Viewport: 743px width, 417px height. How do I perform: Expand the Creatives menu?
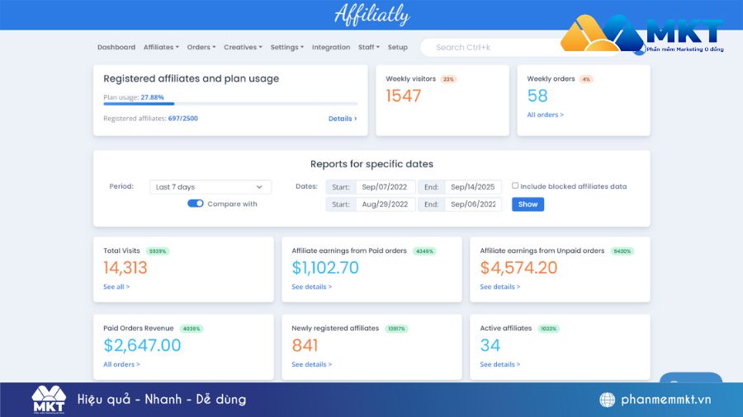243,47
